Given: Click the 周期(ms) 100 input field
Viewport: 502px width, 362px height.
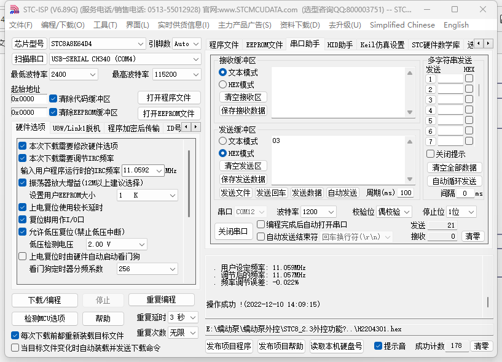Looking at the screenshot, I should [406, 193].
